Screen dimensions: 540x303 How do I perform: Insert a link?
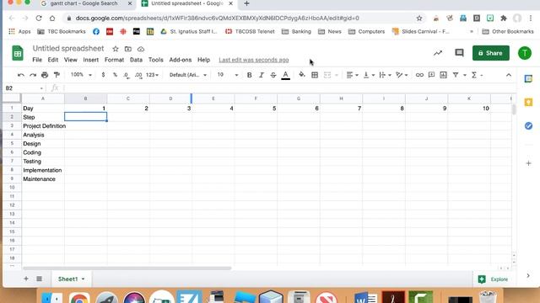click(419, 75)
